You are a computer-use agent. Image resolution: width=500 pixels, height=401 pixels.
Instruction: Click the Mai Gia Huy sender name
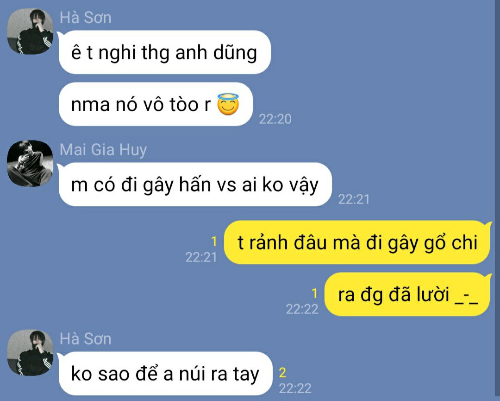(103, 150)
